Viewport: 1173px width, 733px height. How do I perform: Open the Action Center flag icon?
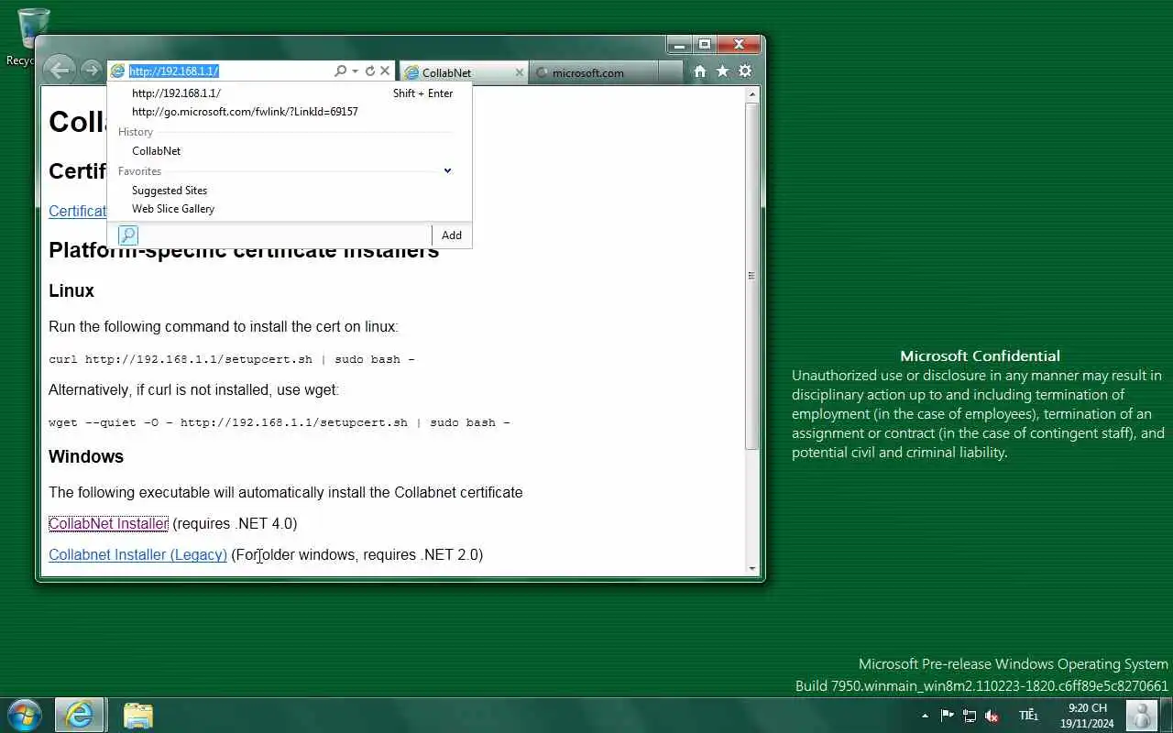(x=948, y=716)
